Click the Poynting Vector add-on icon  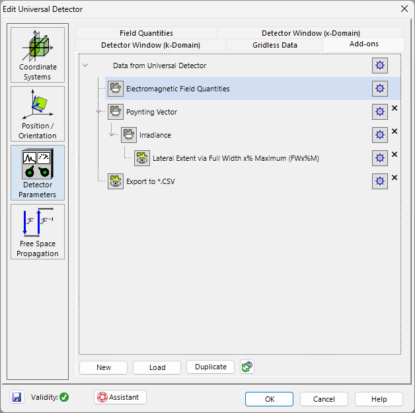[116, 112]
